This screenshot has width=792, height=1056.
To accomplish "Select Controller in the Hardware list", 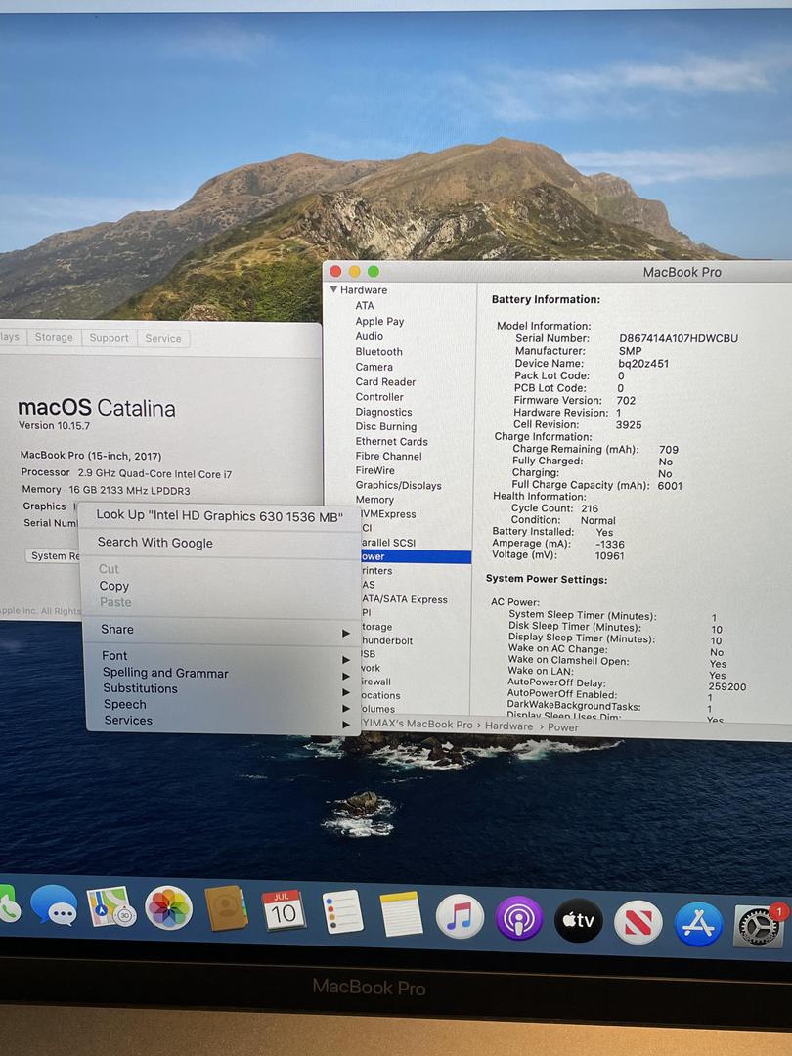I will click(x=379, y=397).
